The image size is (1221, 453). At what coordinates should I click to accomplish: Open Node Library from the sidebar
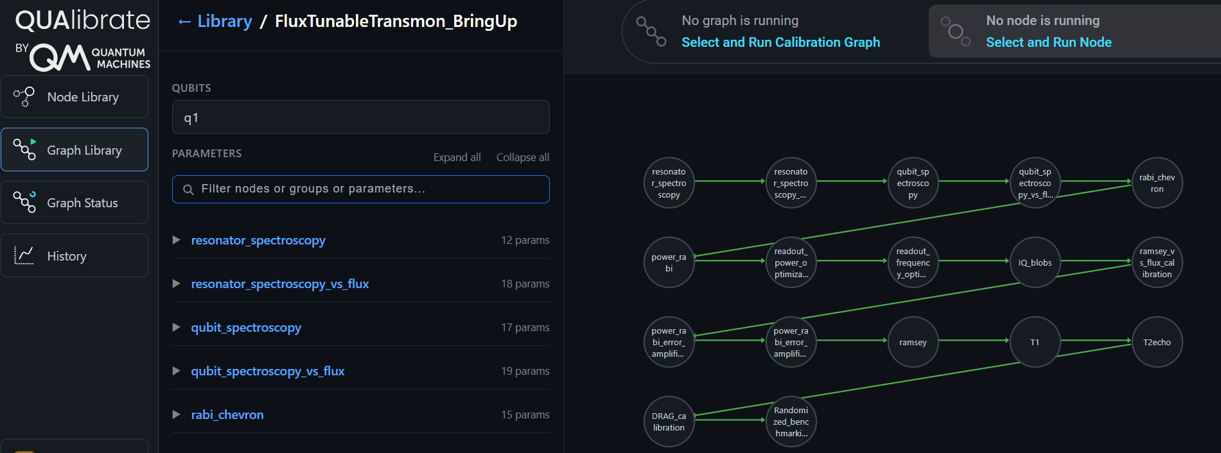tap(75, 97)
